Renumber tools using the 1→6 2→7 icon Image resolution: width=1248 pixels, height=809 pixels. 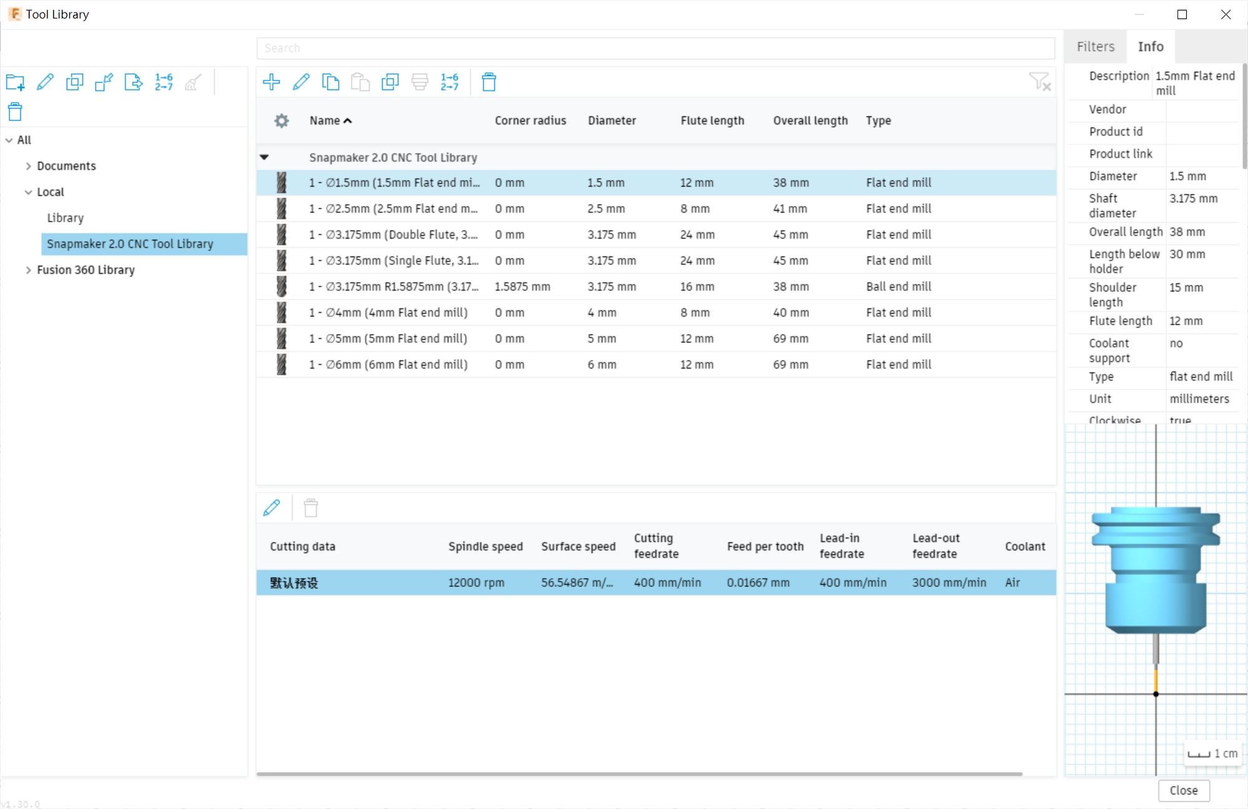click(x=449, y=82)
